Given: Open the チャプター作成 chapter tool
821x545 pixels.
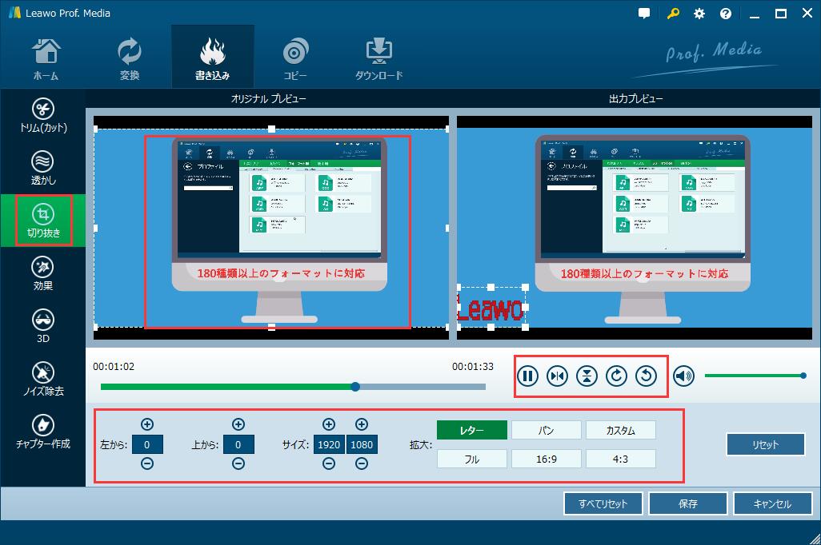Looking at the screenshot, I should [43, 432].
